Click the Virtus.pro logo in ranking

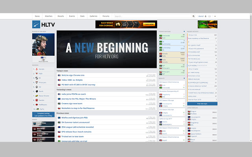click(37, 82)
